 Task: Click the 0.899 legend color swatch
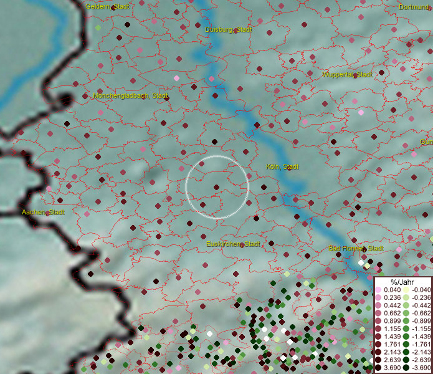[x=378, y=321]
